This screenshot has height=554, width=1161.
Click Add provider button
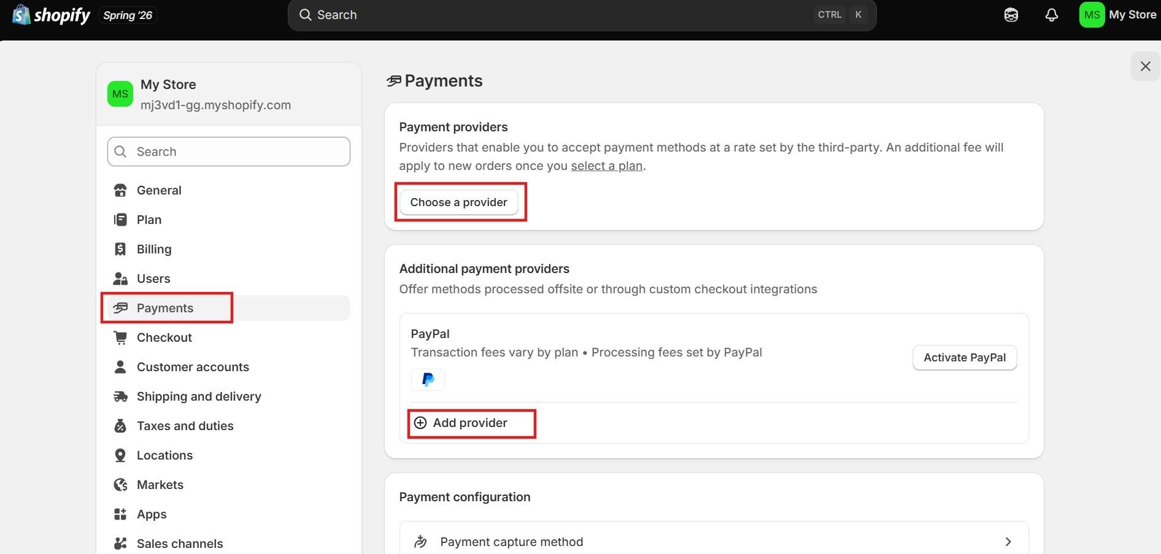point(461,423)
